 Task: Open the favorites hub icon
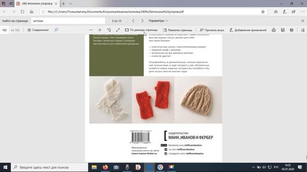[276, 11]
